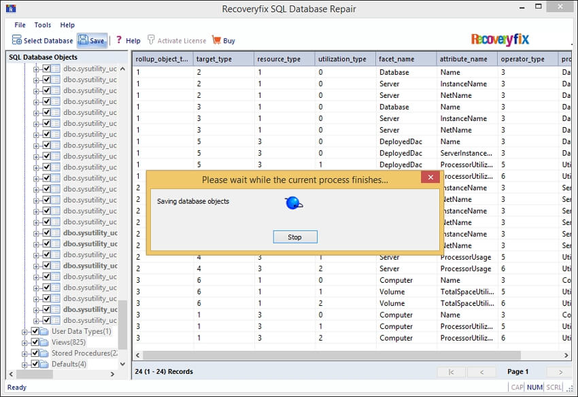Click the SQL Database Objects panel header
Image resolution: width=578 pixels, height=397 pixels.
click(67, 57)
